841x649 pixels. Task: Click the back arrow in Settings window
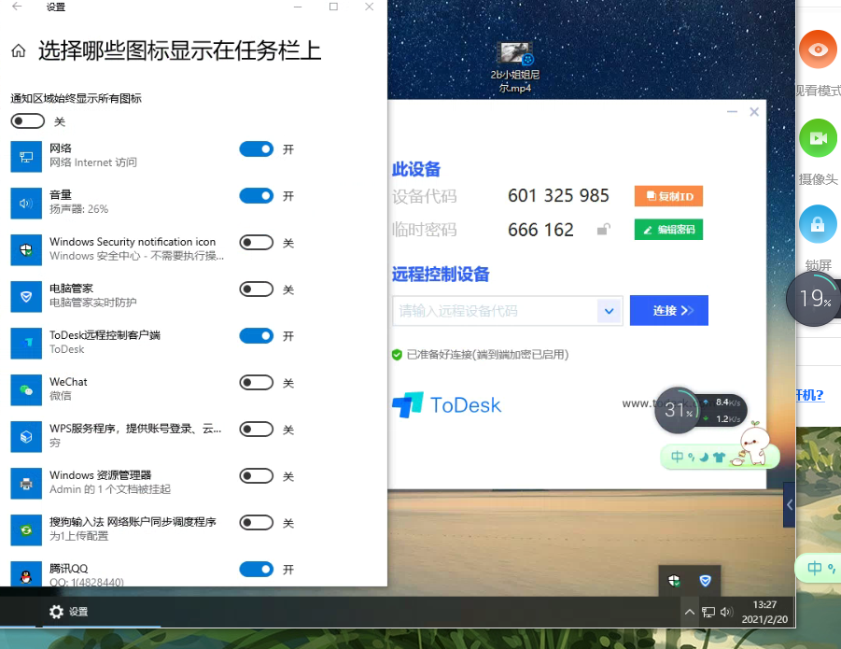[17, 7]
